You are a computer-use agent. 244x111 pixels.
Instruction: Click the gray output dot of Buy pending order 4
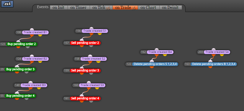pos(27,98)
